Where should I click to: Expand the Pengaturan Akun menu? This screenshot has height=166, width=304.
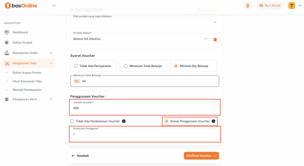28,99
